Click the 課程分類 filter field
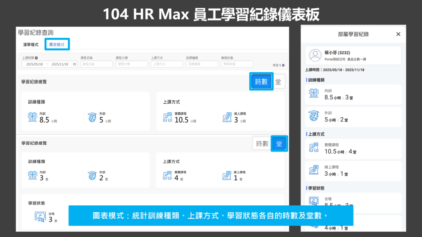 coord(131,64)
